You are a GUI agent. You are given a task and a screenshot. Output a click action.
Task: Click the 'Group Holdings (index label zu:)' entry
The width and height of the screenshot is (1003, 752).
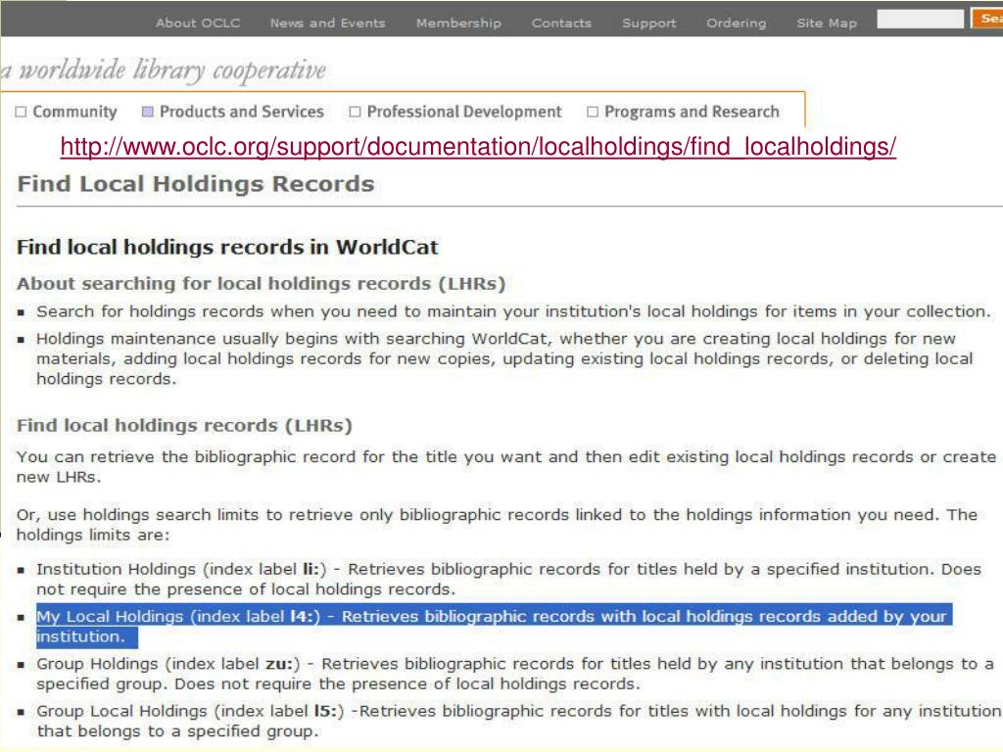(x=515, y=674)
